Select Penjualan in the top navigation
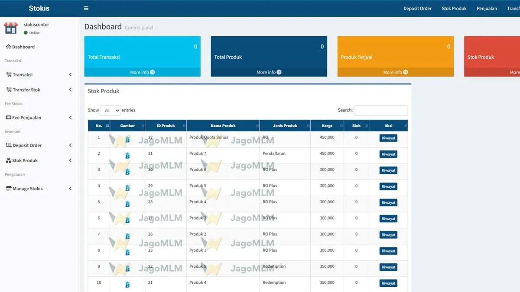 [487, 8]
